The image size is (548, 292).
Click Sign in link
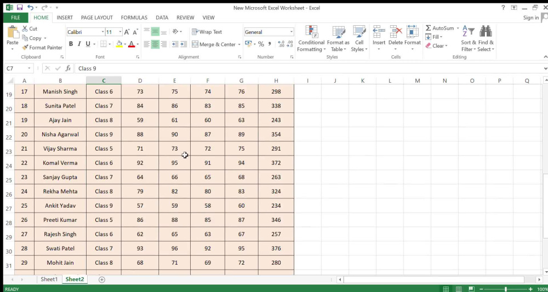(531, 18)
